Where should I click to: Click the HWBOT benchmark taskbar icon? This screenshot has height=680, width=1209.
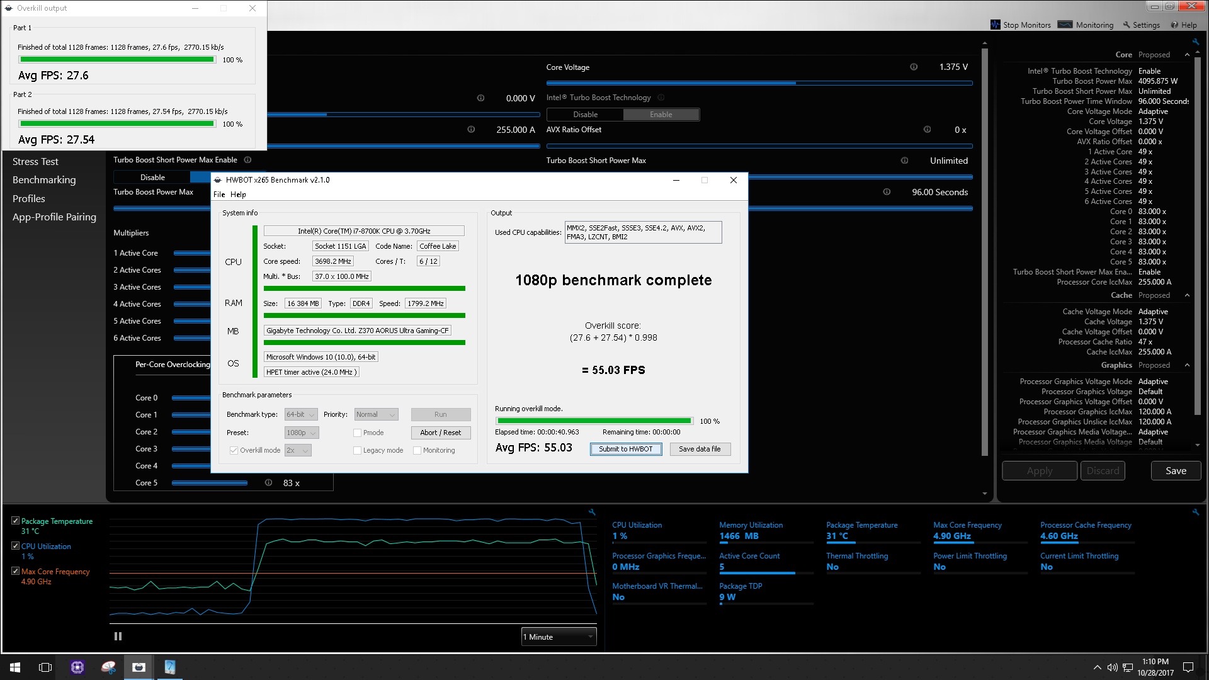pyautogui.click(x=139, y=667)
